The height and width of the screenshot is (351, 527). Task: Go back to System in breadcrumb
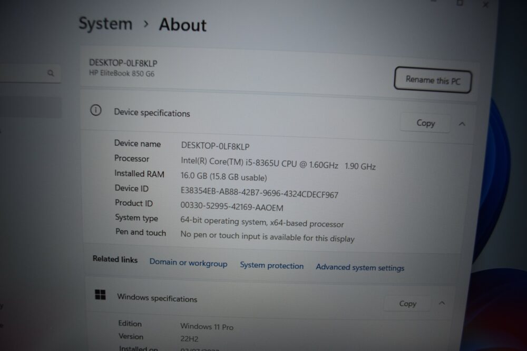(x=105, y=24)
